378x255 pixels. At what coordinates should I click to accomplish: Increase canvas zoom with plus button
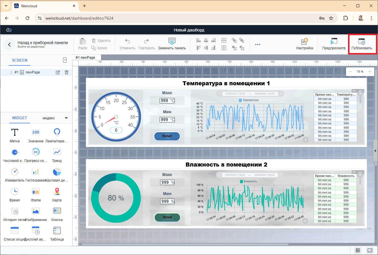(x=370, y=71)
